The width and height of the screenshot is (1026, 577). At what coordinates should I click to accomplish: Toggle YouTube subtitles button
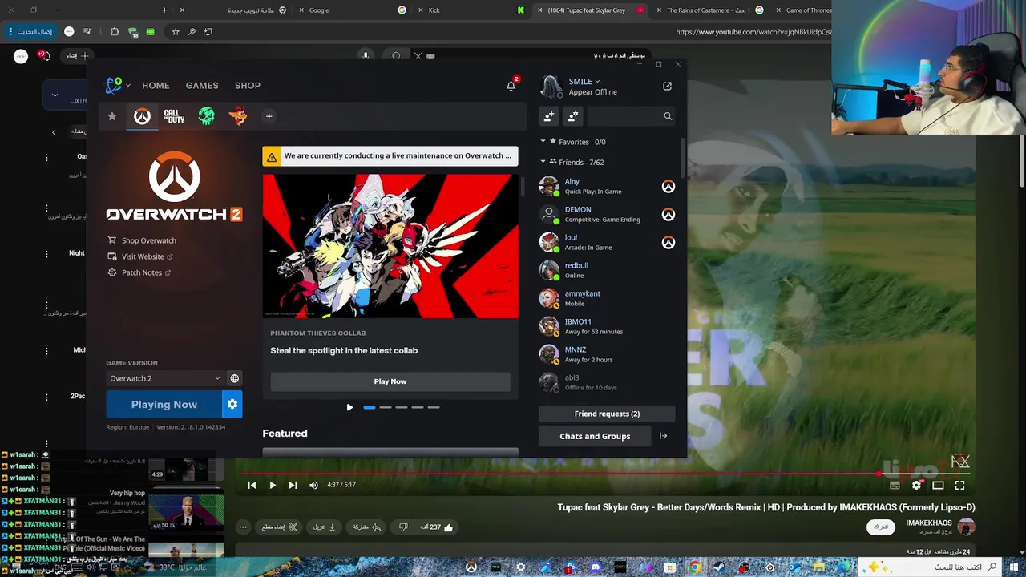pyautogui.click(x=895, y=485)
